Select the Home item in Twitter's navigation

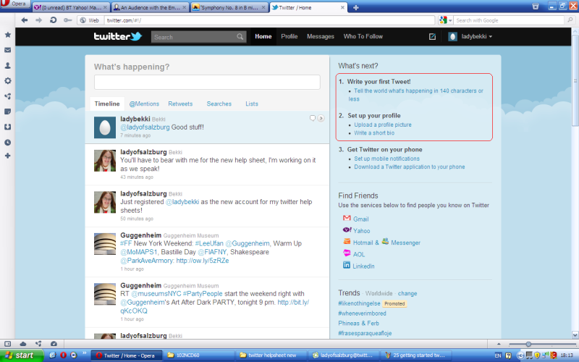263,36
